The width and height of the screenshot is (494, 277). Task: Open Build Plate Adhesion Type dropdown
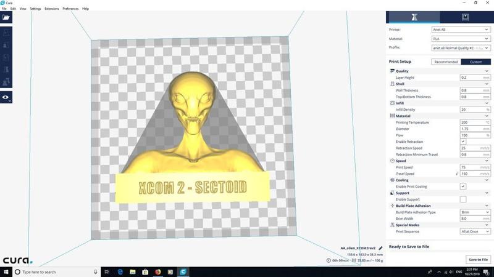pyautogui.click(x=475, y=212)
